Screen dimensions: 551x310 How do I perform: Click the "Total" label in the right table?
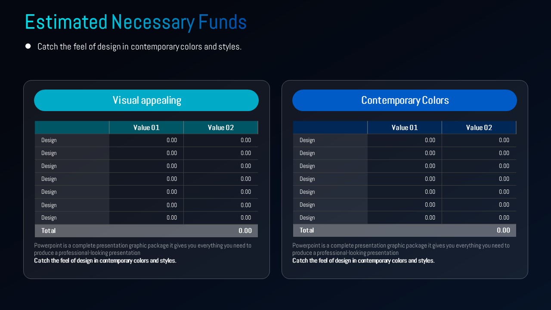[x=307, y=230]
